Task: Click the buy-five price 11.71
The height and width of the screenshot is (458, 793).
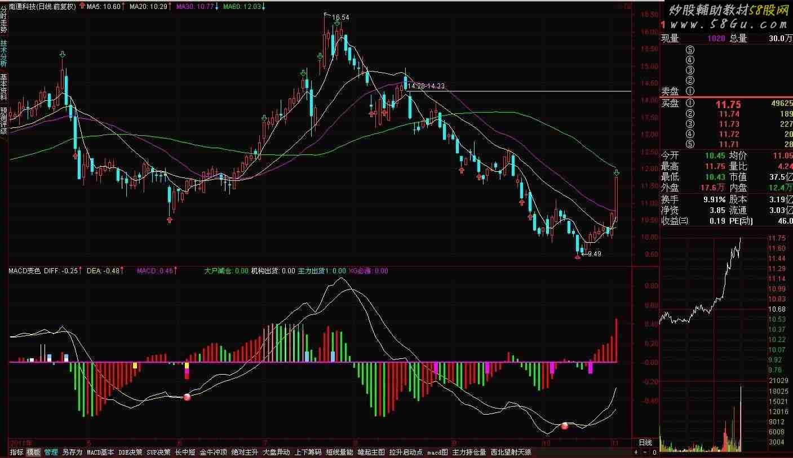Action: pos(729,145)
